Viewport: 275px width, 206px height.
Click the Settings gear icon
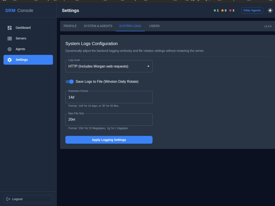pos(10,60)
